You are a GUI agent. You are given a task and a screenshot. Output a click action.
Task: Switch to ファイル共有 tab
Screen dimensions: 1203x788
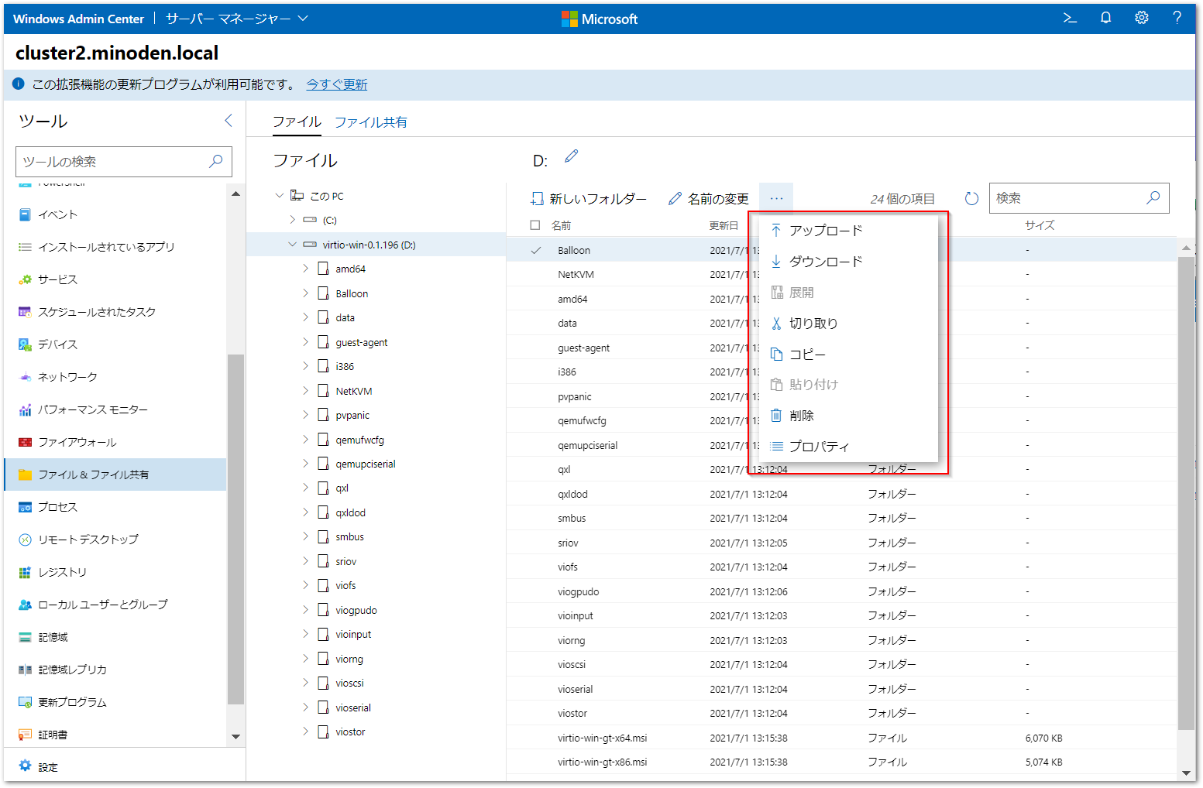coord(371,122)
